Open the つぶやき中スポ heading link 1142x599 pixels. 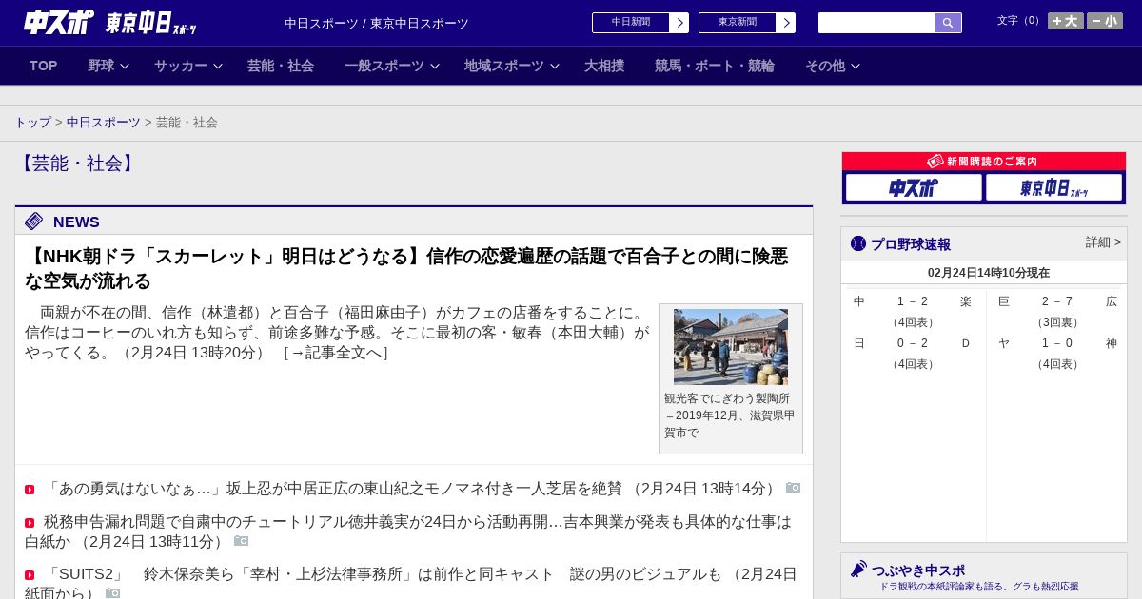click(918, 570)
